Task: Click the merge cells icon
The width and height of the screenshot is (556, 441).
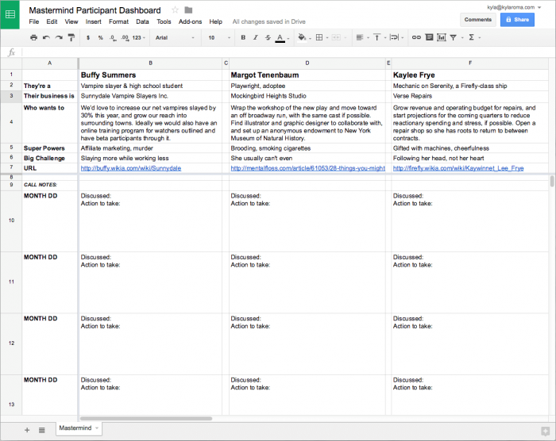Action: [336, 37]
